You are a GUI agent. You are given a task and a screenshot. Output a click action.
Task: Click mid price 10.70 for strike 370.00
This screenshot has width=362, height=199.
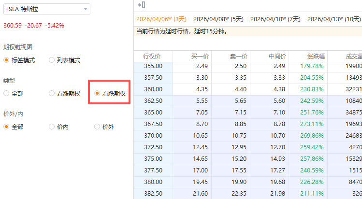click(x=278, y=136)
